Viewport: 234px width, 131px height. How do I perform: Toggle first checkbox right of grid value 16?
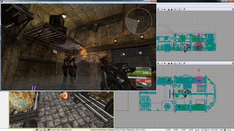click(202, 130)
